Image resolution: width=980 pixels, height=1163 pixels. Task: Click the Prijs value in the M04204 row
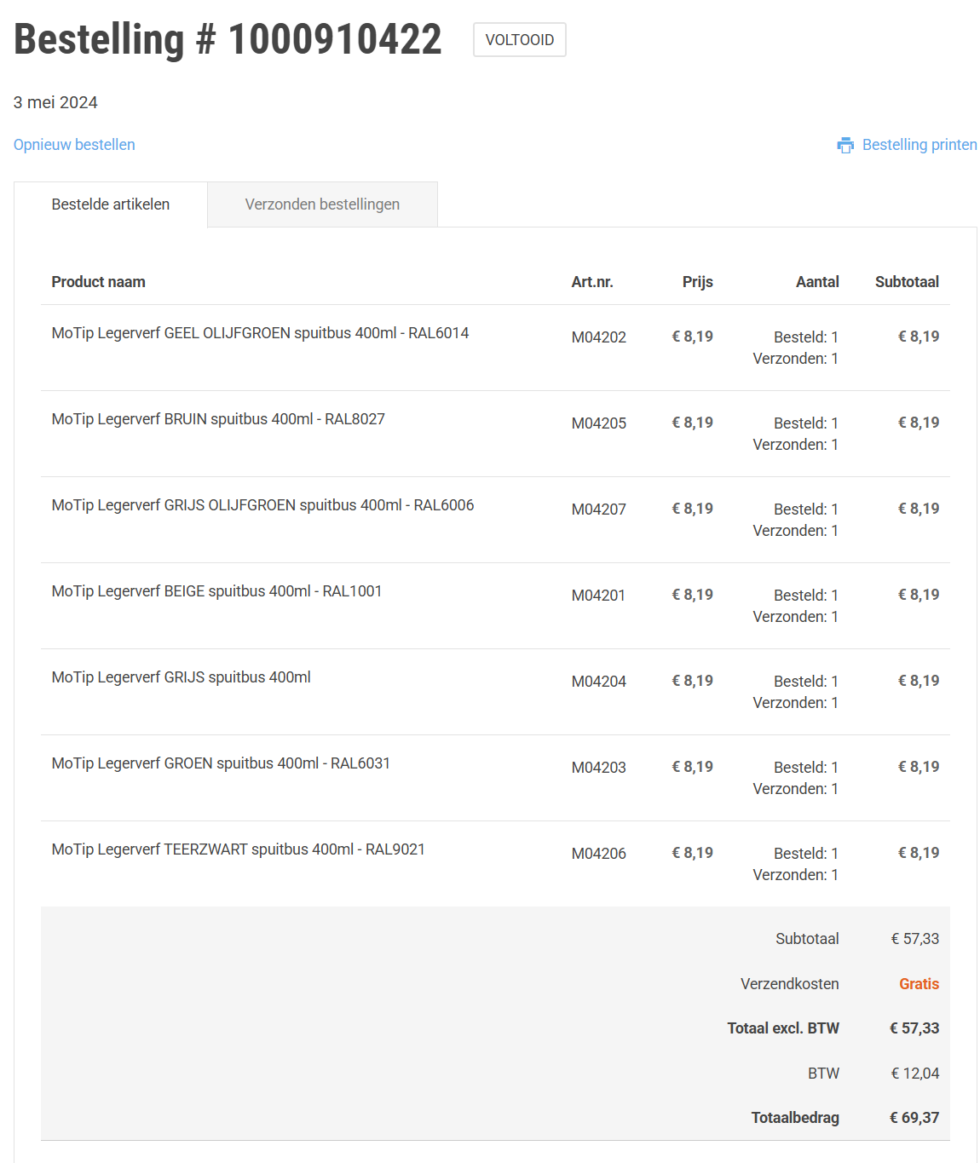(x=693, y=681)
